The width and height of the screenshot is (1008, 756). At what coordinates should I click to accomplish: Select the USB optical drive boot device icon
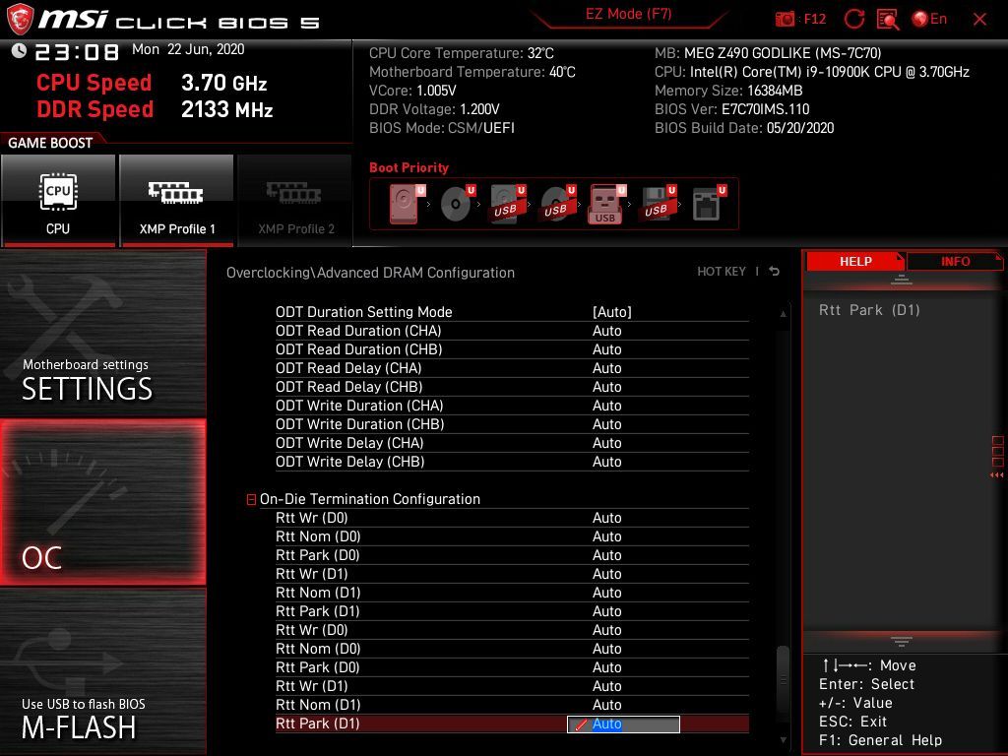click(x=558, y=204)
